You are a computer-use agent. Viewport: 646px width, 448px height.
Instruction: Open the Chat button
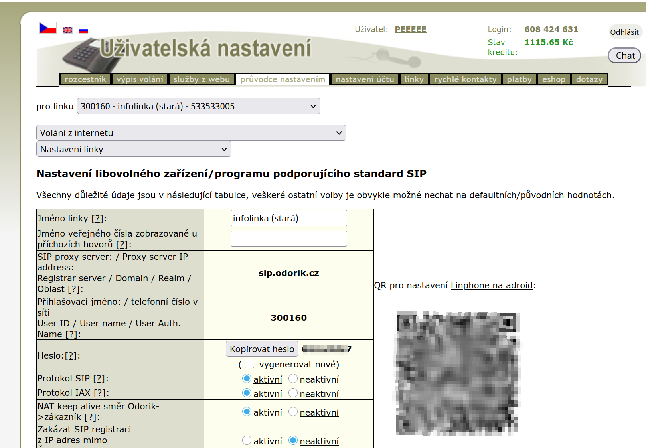624,56
